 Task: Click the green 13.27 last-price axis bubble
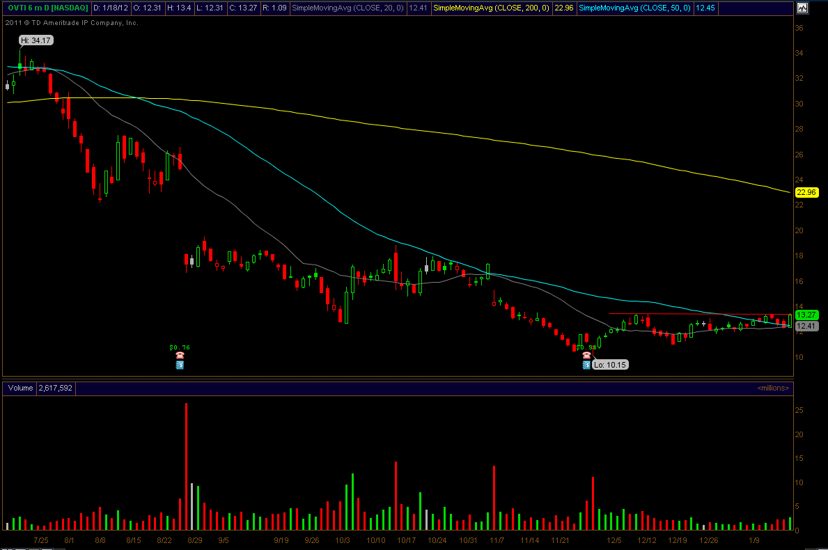click(x=806, y=315)
